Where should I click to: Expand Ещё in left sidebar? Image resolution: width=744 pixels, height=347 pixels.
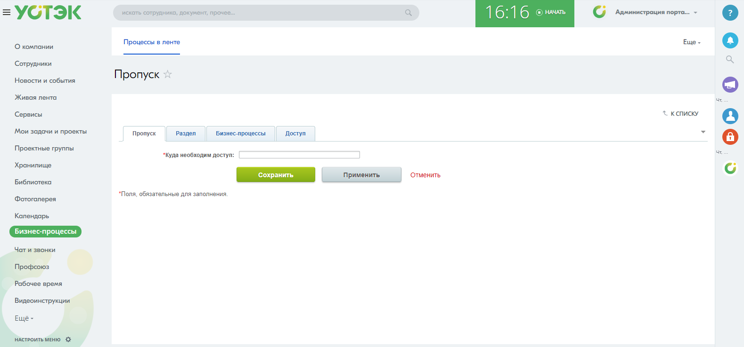coord(24,318)
